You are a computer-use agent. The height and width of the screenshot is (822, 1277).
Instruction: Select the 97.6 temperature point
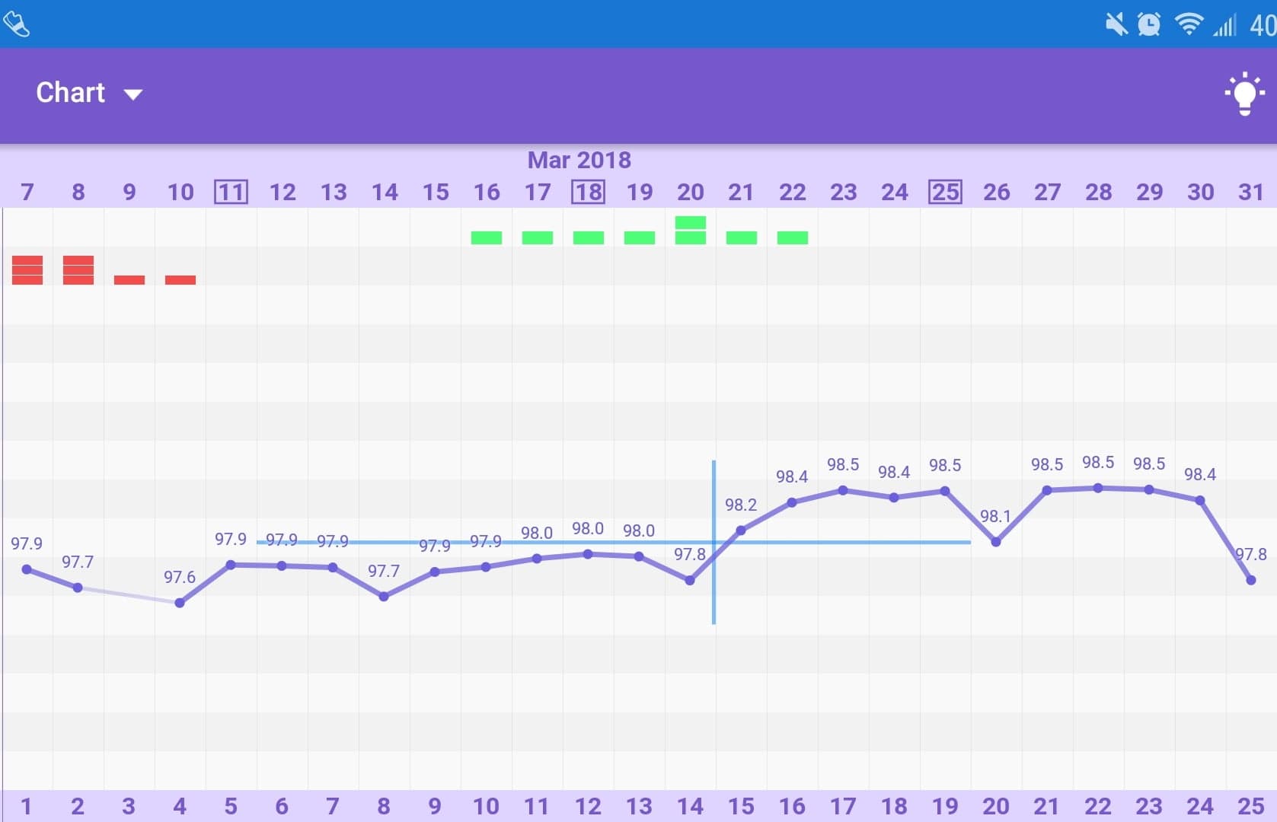(180, 603)
